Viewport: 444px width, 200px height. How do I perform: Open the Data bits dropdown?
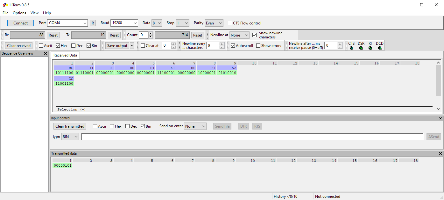tap(157, 23)
